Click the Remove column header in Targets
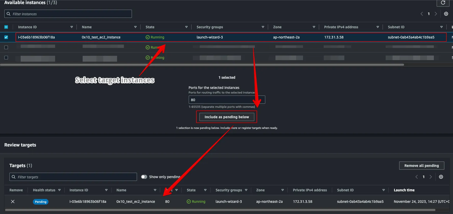This screenshot has height=214, width=453. pos(16,190)
